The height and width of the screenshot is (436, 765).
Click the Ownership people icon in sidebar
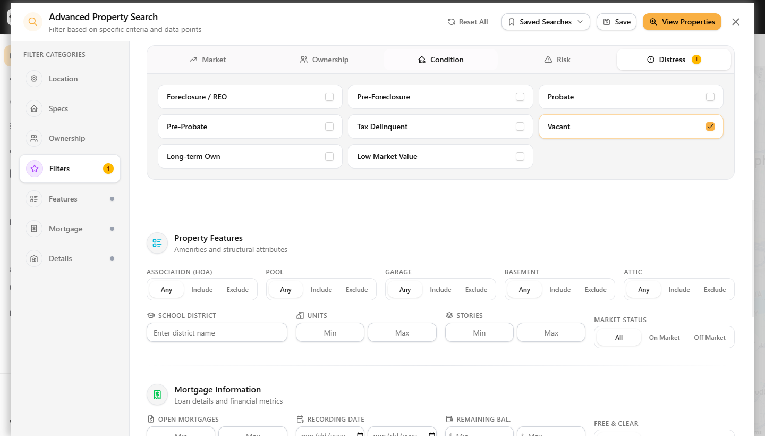(x=34, y=138)
